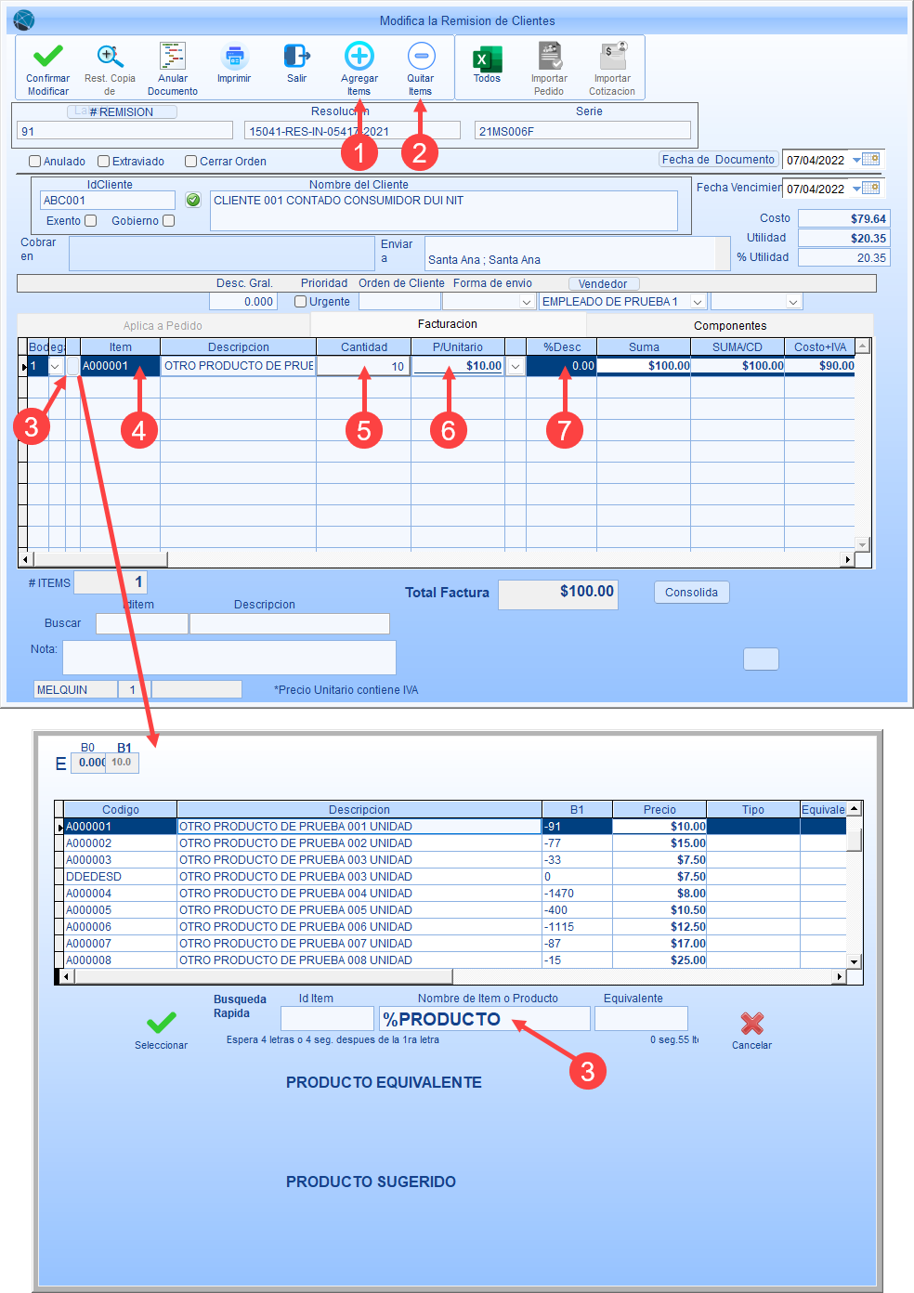This screenshot has width=914, height=1293.
Task: Enable the Urgente checkbox
Action: click(300, 301)
